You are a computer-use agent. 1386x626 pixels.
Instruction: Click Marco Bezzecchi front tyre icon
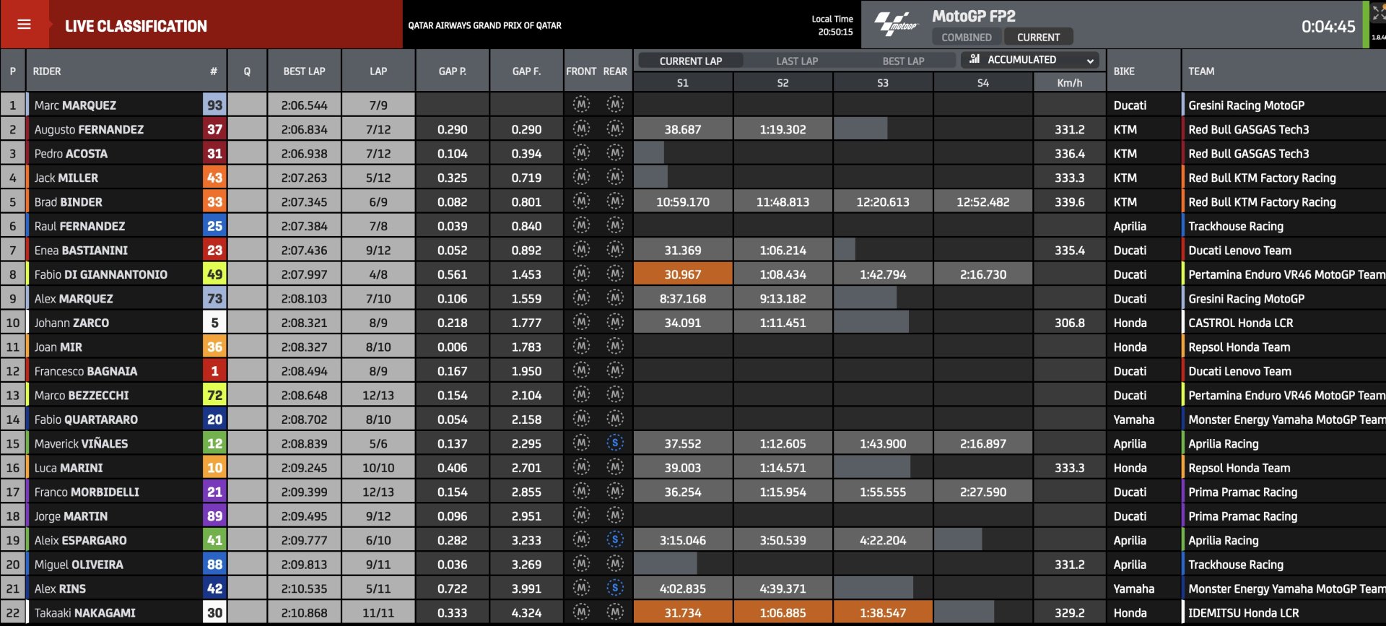click(581, 395)
